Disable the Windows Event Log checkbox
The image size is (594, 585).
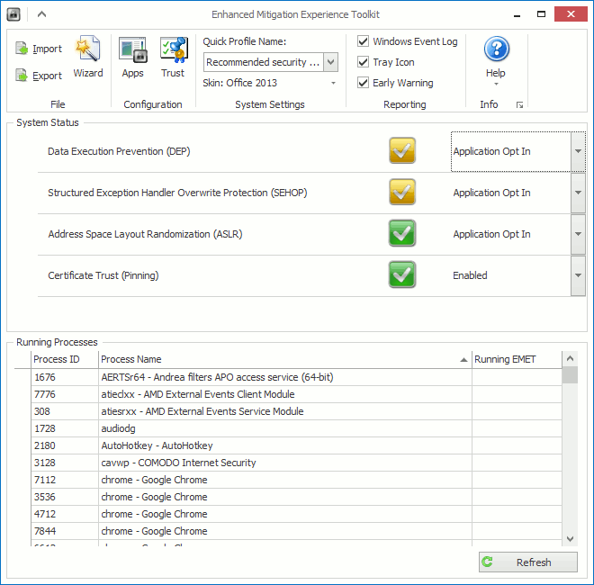click(363, 40)
